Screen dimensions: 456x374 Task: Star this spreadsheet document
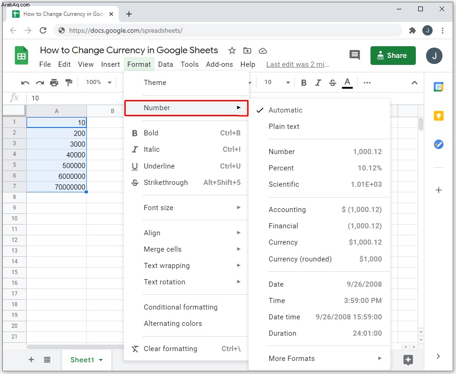[x=232, y=50]
